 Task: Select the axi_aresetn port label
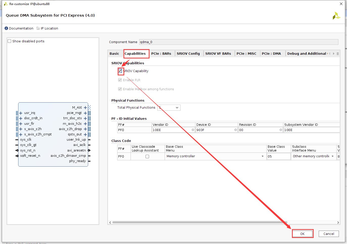(77, 150)
